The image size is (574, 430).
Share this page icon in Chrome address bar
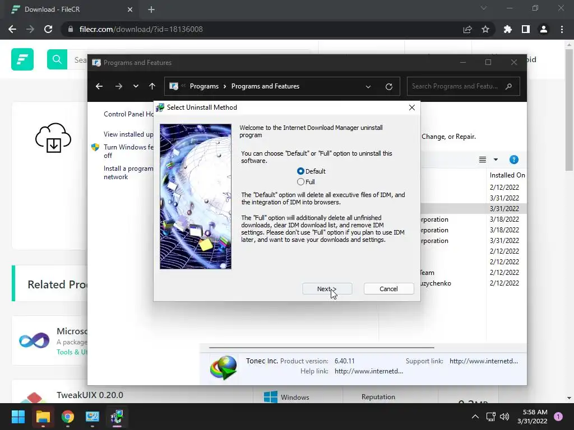coord(467,29)
